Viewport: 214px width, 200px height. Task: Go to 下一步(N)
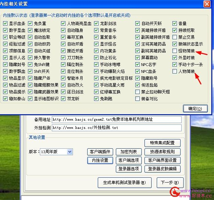(x=170, y=183)
